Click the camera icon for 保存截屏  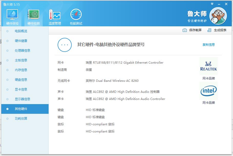coord(185,30)
